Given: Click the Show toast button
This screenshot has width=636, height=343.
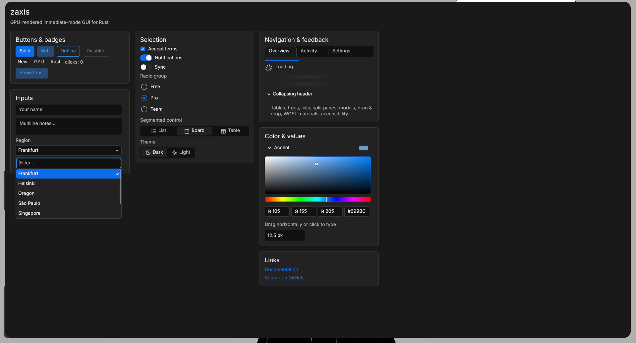Looking at the screenshot, I should click(x=32, y=73).
